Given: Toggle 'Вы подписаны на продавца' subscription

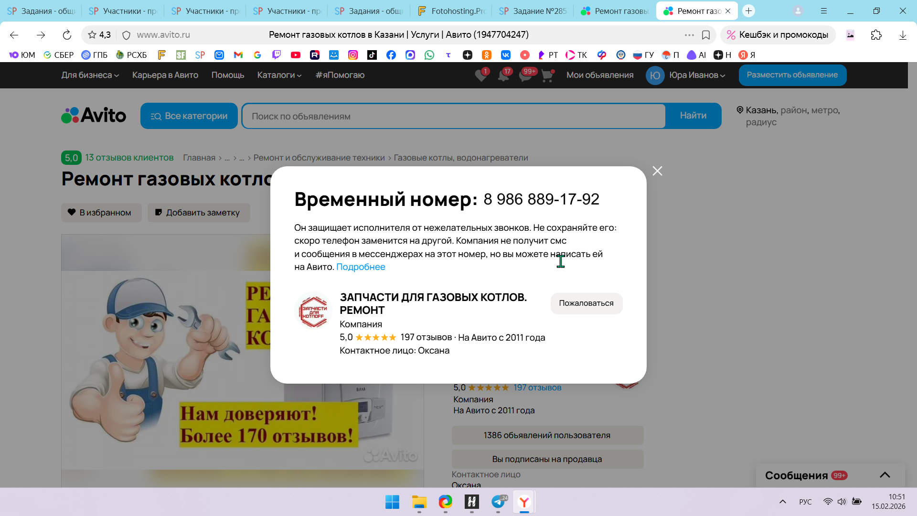Looking at the screenshot, I should (547, 459).
